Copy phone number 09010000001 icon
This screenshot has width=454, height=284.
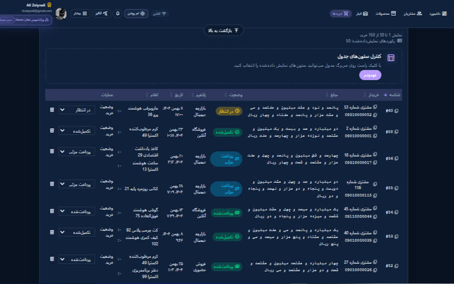375,136
